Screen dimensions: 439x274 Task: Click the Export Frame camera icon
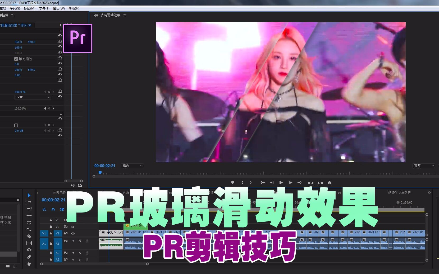[x=330, y=183]
